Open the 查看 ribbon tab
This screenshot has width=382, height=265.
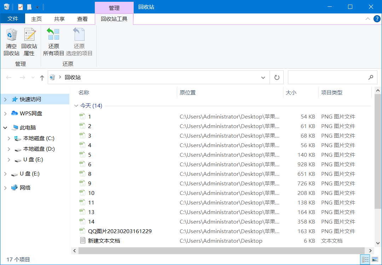tap(82, 19)
